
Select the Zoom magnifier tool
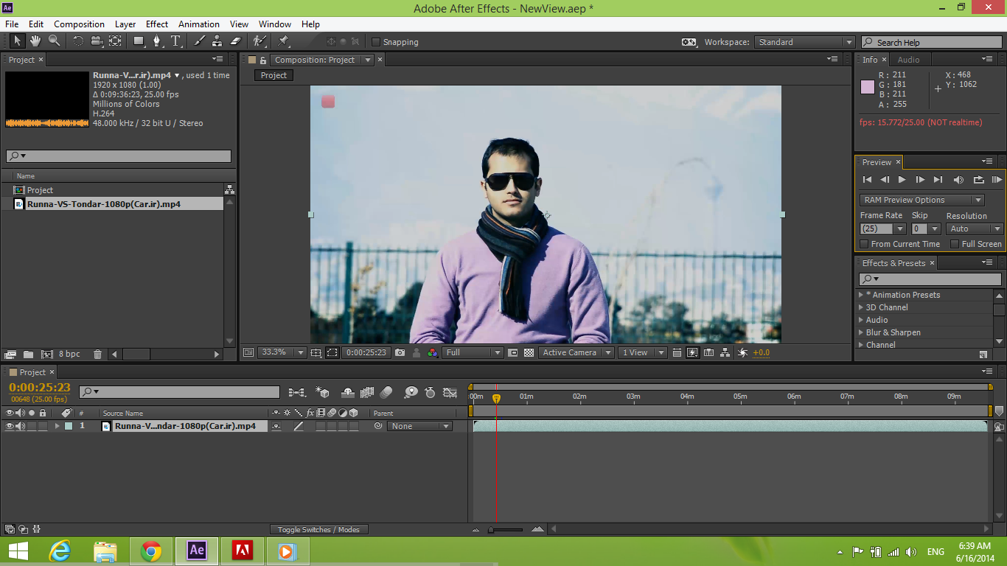(x=55, y=41)
